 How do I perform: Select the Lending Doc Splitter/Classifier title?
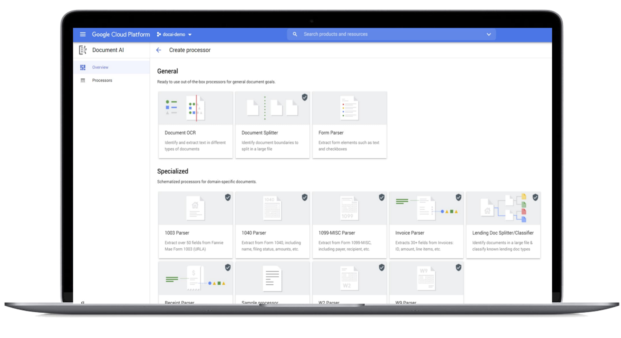[503, 233]
